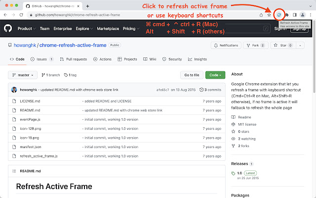
Task: Open the Actions tab
Action: [x=102, y=59]
